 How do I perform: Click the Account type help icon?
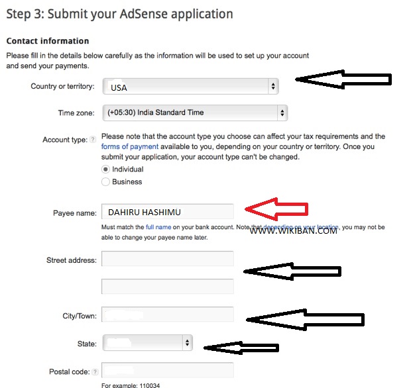click(93, 140)
